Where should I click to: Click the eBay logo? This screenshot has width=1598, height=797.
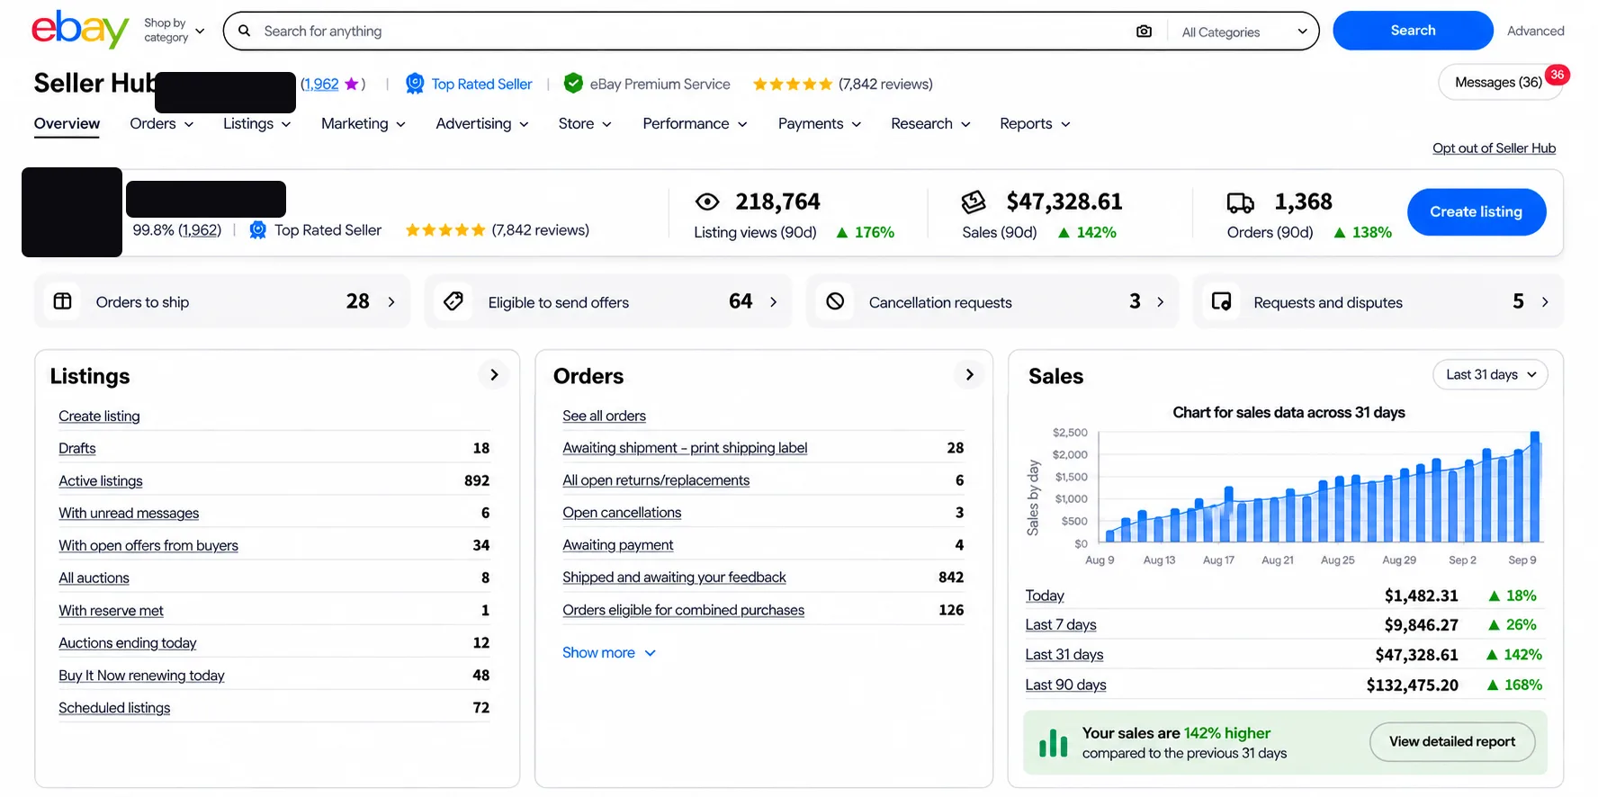80,30
